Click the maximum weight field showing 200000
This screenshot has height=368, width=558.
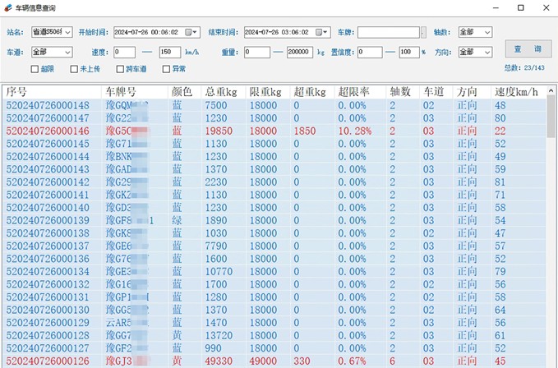point(300,53)
